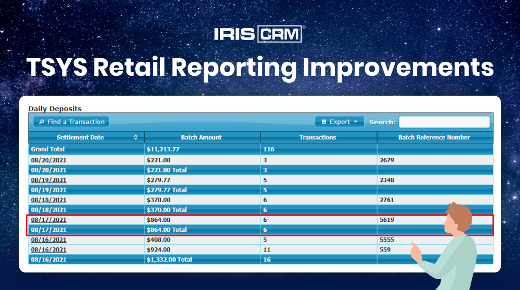Select the $1,332.00 Total cell
This screenshot has height=290, width=520.
click(202, 259)
